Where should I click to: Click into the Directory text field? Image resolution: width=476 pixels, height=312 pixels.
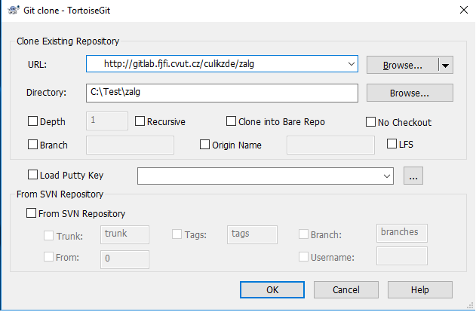[x=222, y=93]
